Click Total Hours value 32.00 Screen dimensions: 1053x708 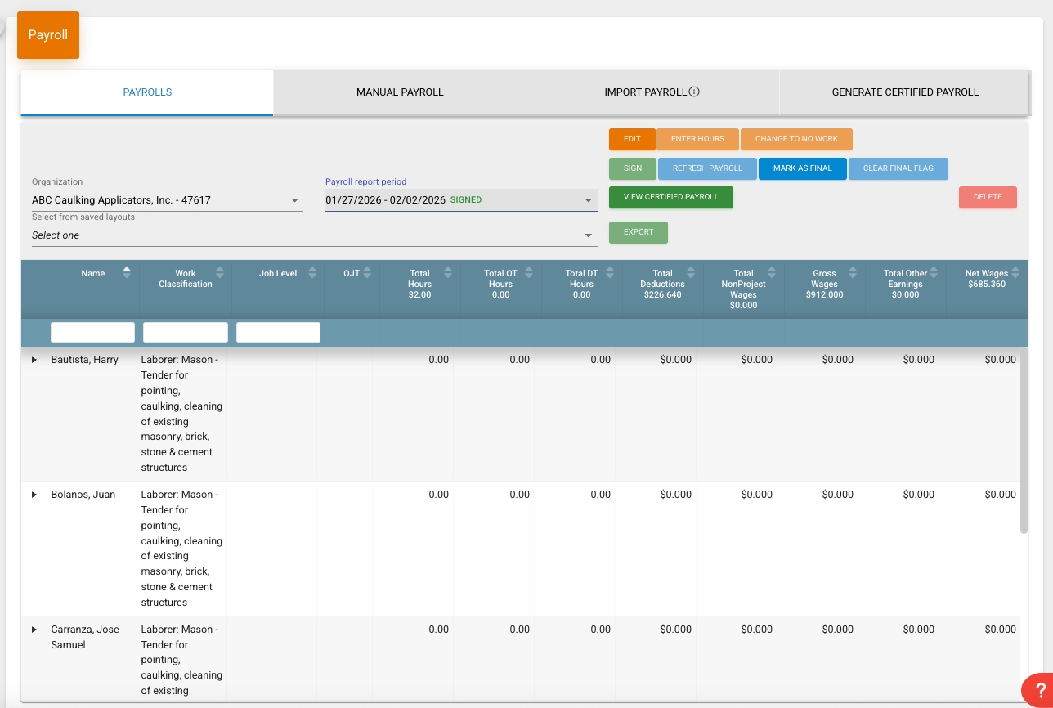click(x=419, y=295)
